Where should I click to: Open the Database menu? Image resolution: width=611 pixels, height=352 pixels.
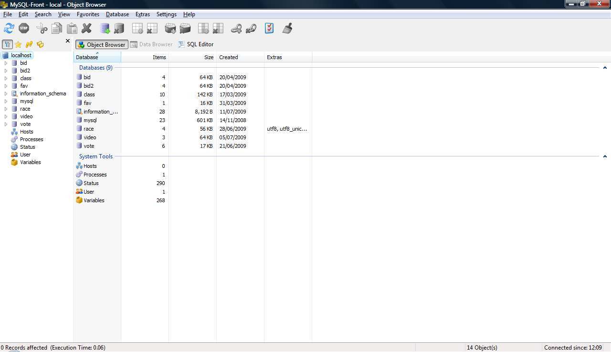117,14
